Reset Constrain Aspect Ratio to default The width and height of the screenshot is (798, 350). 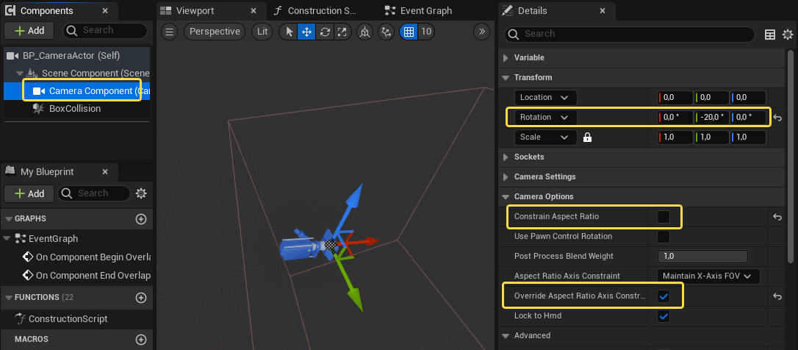pos(777,217)
